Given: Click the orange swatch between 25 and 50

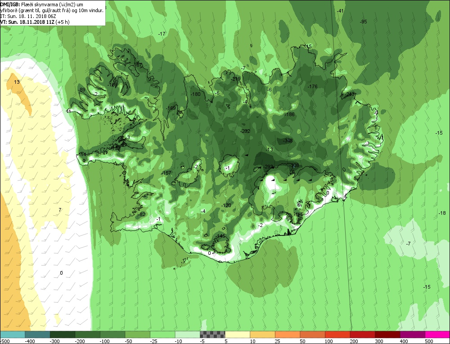Looking at the screenshot, I should click(287, 335).
